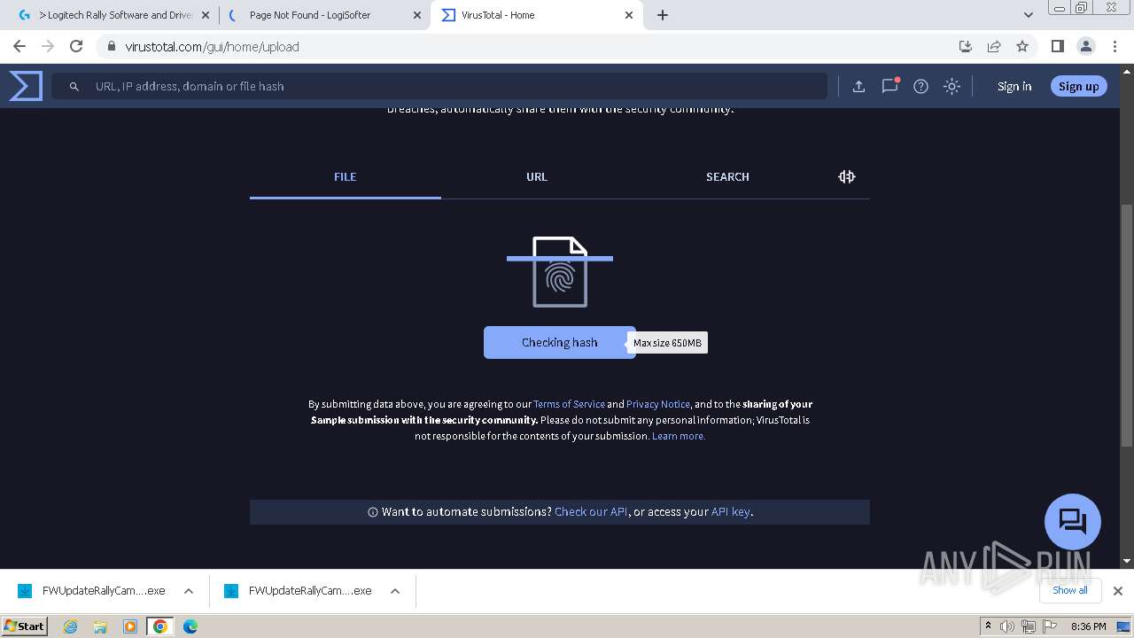Image resolution: width=1134 pixels, height=638 pixels.
Task: Switch to the FILE tab
Action: [346, 176]
